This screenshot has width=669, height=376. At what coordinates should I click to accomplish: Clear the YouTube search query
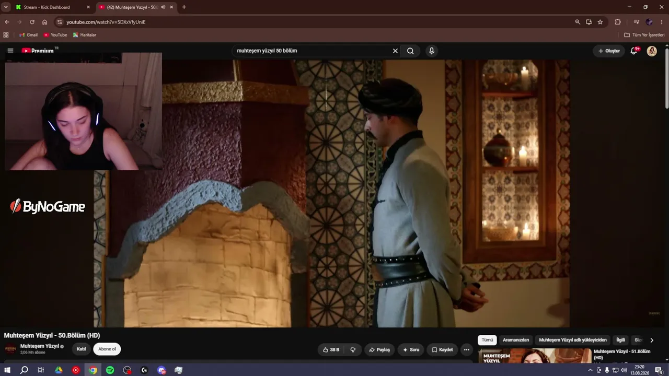[395, 51]
